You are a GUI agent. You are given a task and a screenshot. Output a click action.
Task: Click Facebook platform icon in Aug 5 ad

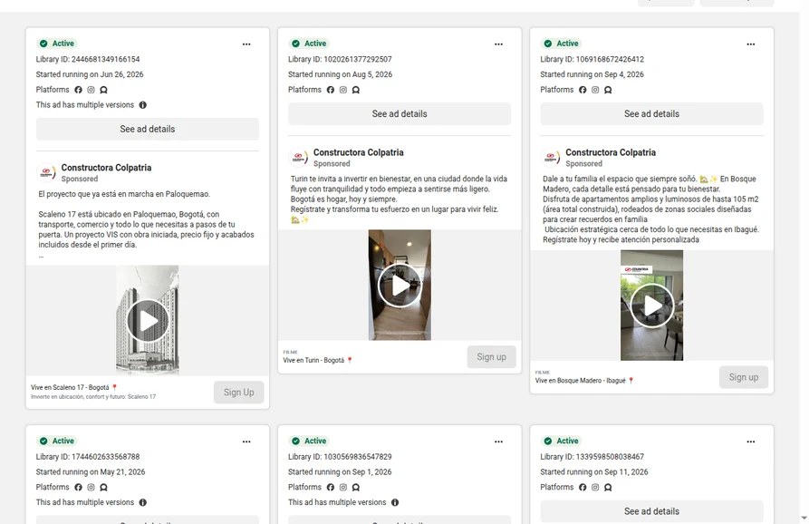330,90
